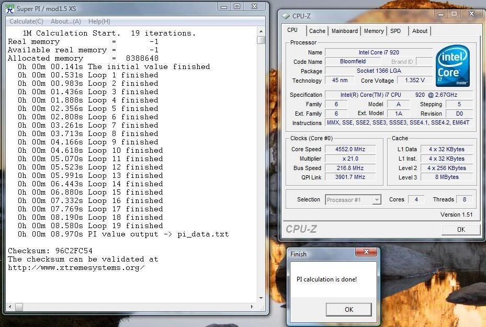Click the Super PI title bar icon
Image resolution: width=486 pixels, height=327 pixels.
pyautogui.click(x=10, y=8)
